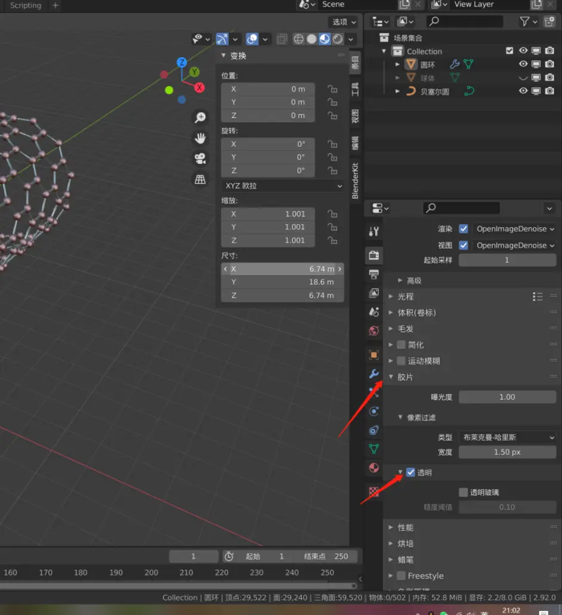Enable the 简化 checkbox
This screenshot has width=562, height=615.
coord(401,345)
